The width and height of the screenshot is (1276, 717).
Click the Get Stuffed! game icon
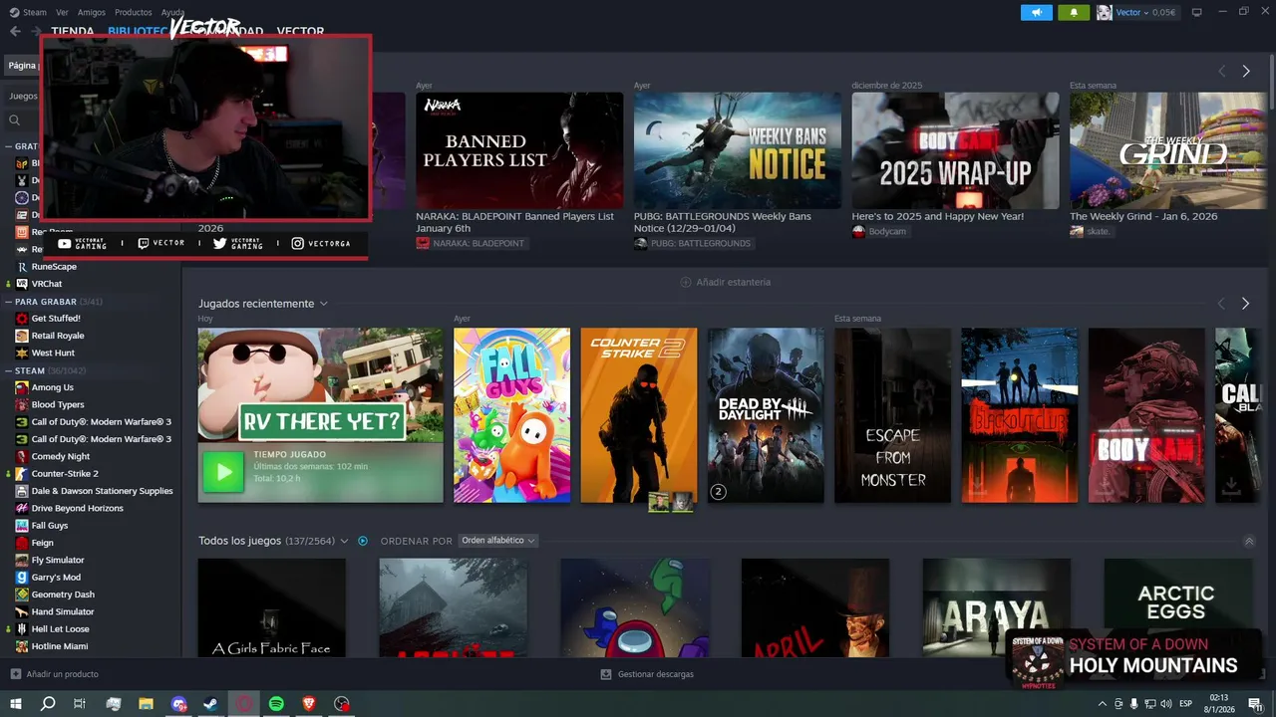tap(22, 319)
